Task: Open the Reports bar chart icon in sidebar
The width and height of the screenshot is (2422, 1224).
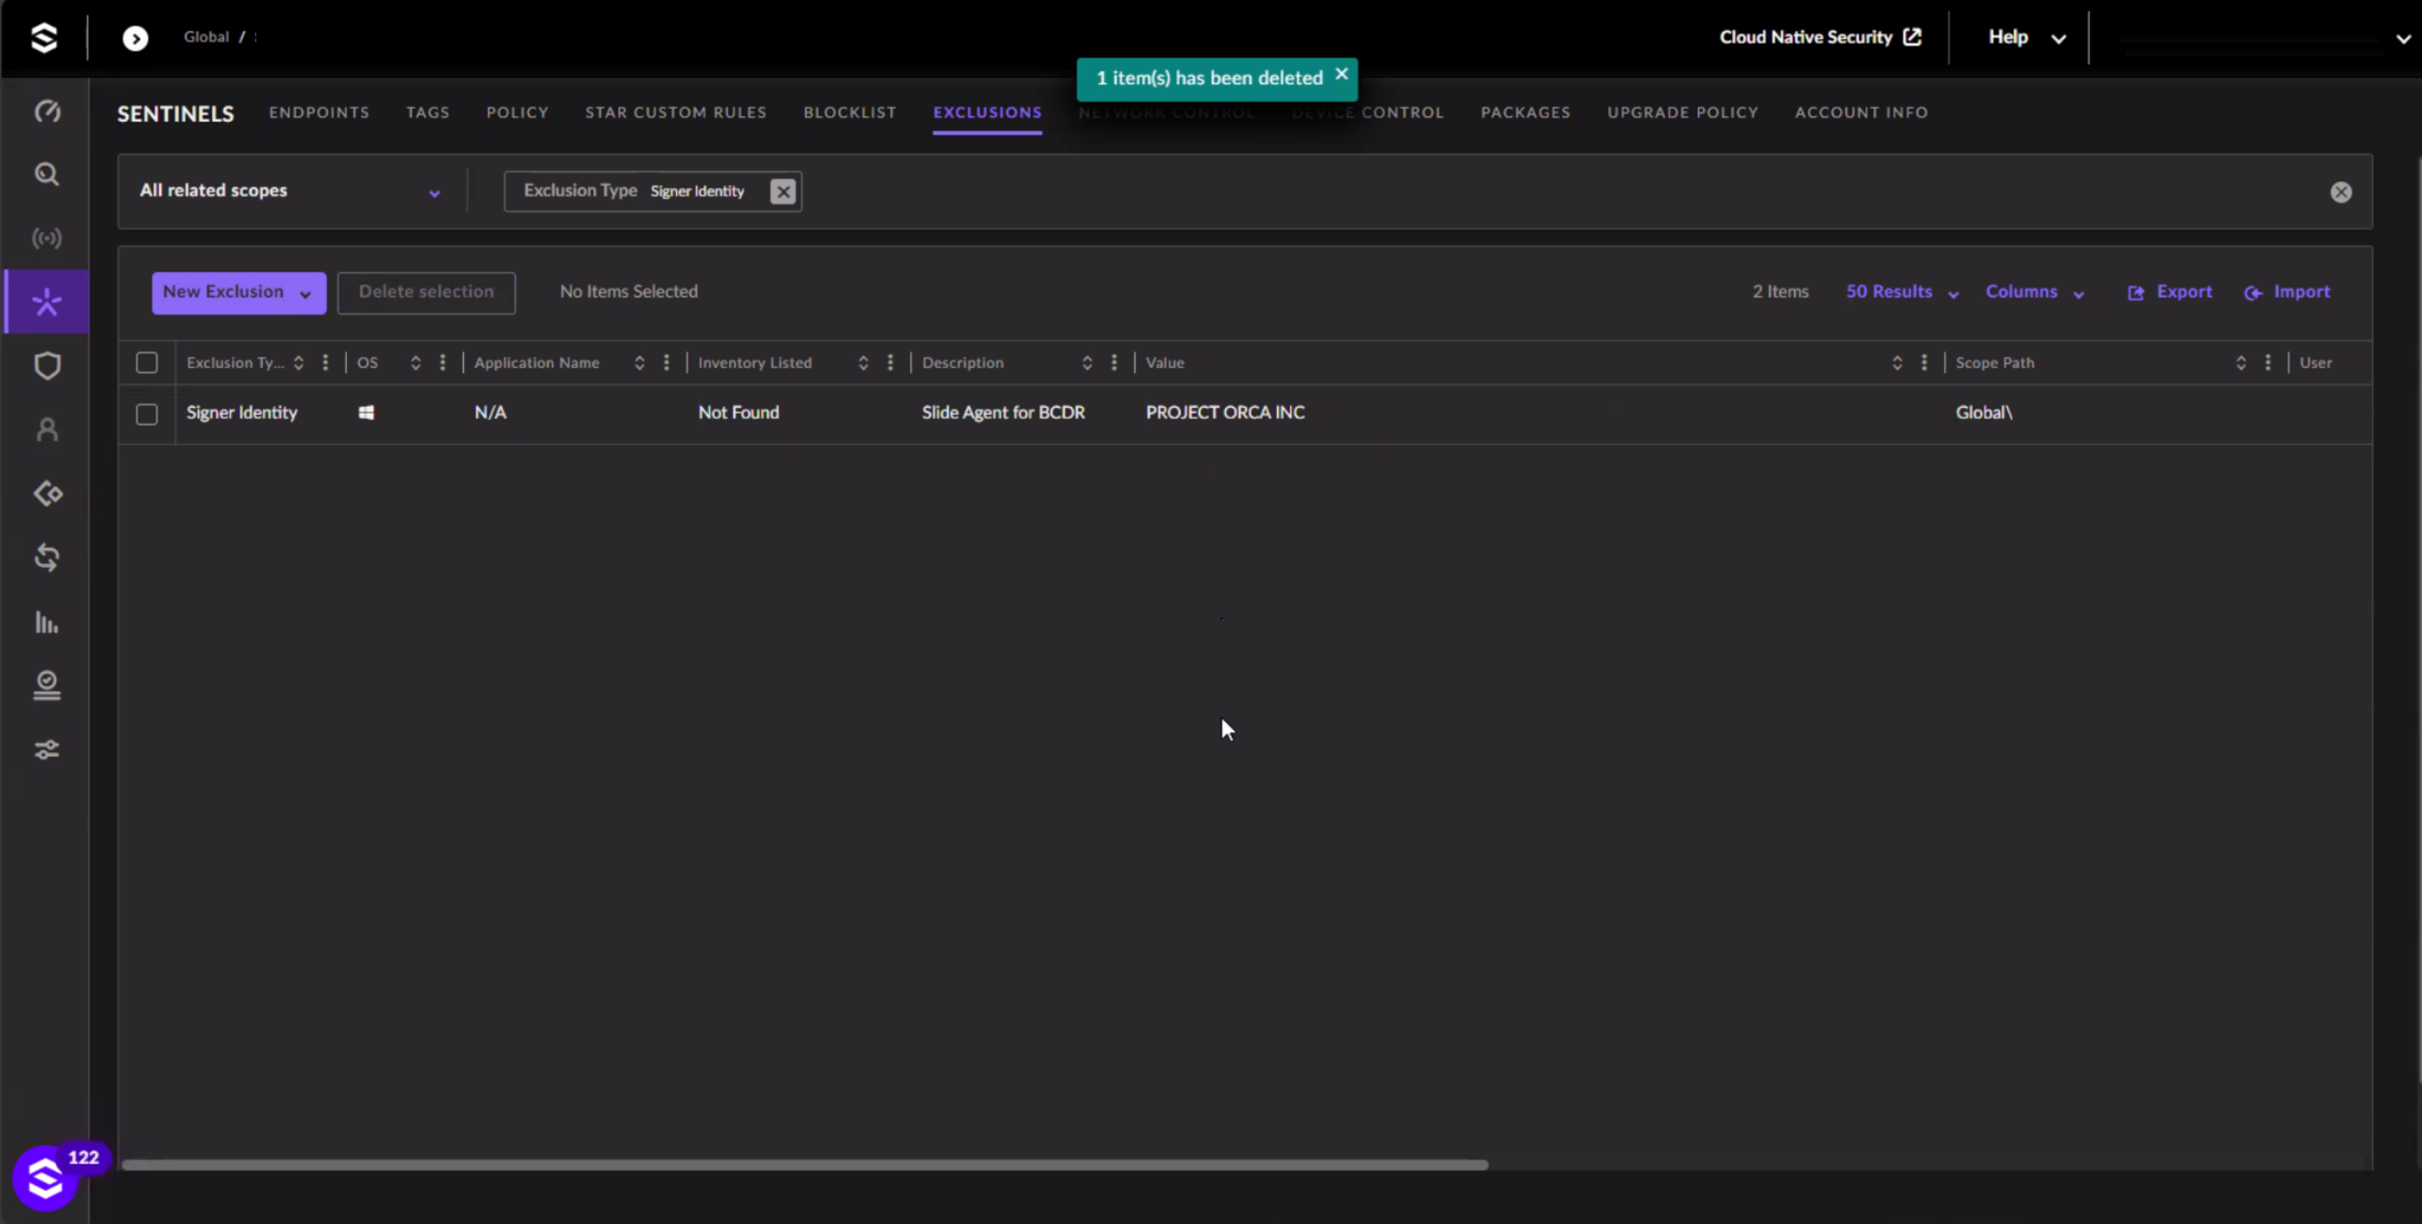Action: (47, 621)
